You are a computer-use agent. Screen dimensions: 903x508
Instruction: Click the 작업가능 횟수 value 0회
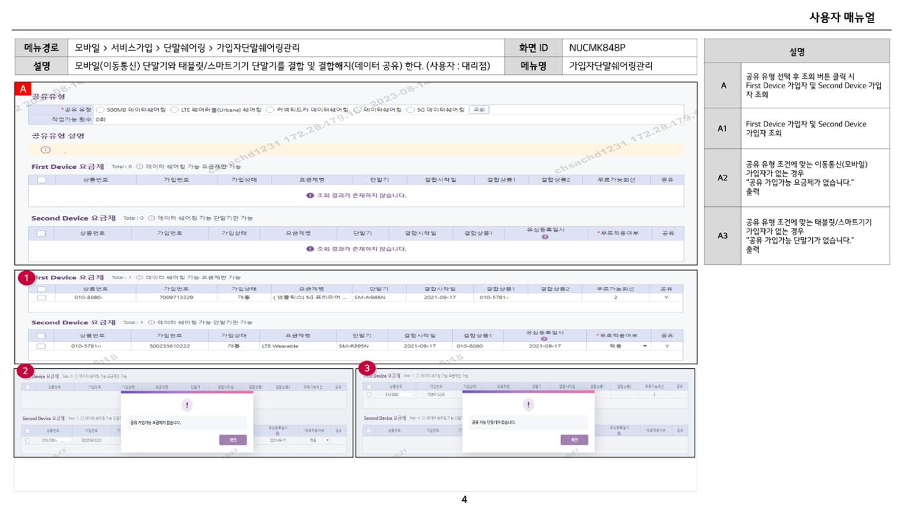[x=100, y=120]
